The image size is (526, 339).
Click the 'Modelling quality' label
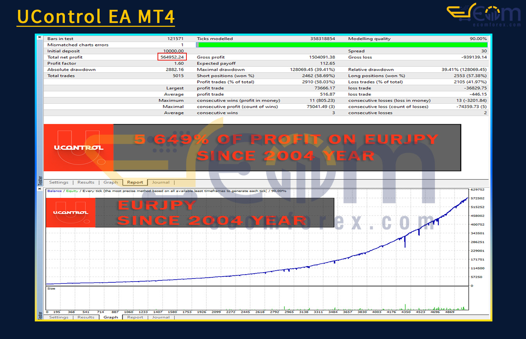point(369,39)
